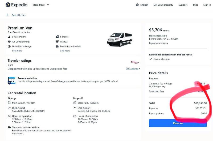Expand See more under Unlimited mileage
The width and height of the screenshot is (213, 141).
point(17,51)
